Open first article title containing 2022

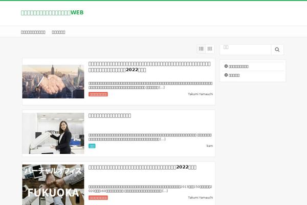149,67
